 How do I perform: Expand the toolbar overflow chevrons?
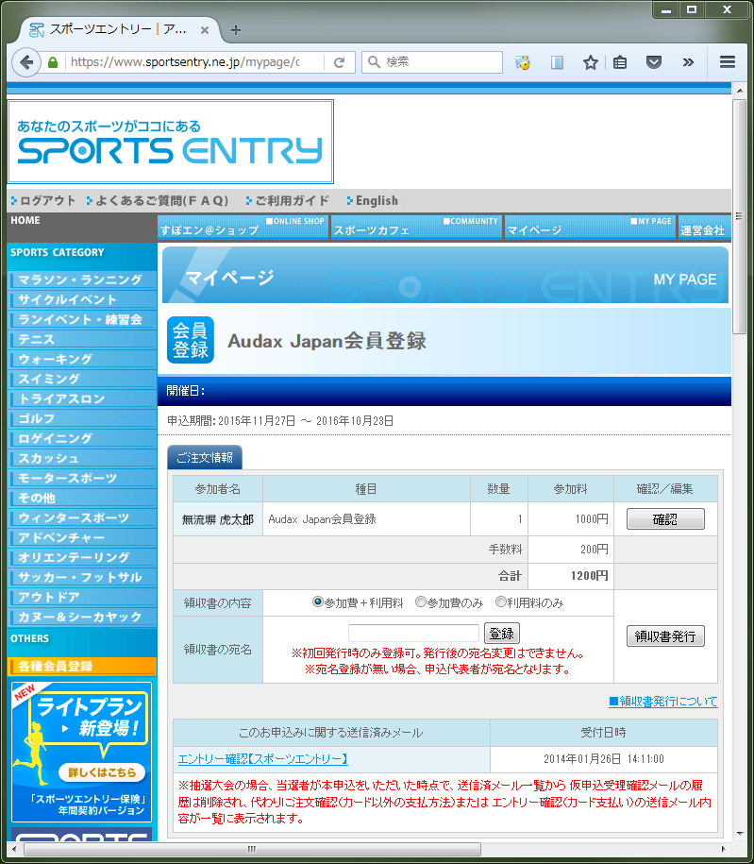[688, 62]
